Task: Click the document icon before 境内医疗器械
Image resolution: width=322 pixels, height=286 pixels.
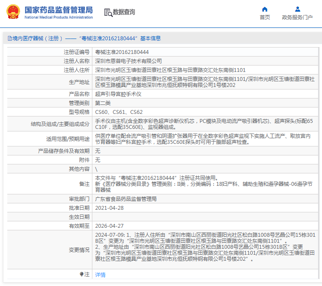Action: [x=10, y=39]
